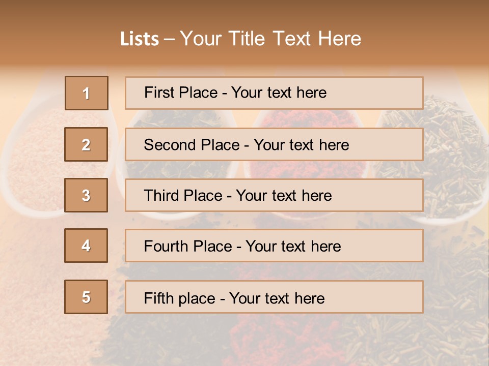Select the Fourth Place text box
This screenshot has height=366, width=489.
click(x=274, y=246)
